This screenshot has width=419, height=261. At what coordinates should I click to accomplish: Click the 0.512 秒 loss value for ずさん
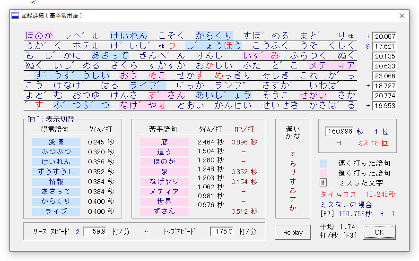click(x=244, y=211)
